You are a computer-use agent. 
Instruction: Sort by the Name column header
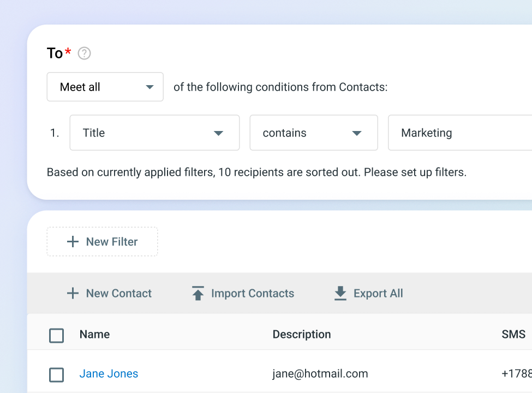coord(94,335)
